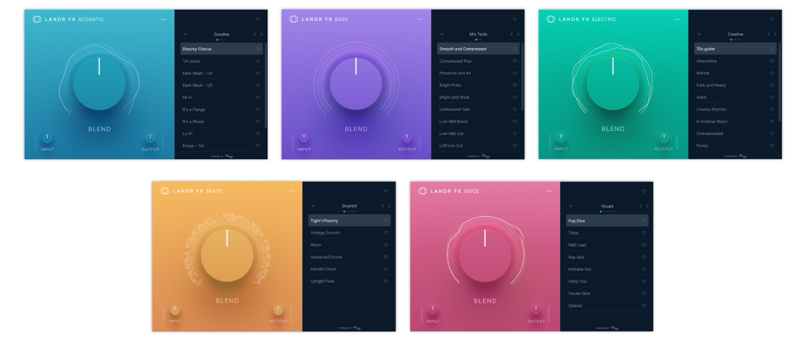Go to the next preset category in FX Beats
The image size is (792, 353).
(389, 206)
